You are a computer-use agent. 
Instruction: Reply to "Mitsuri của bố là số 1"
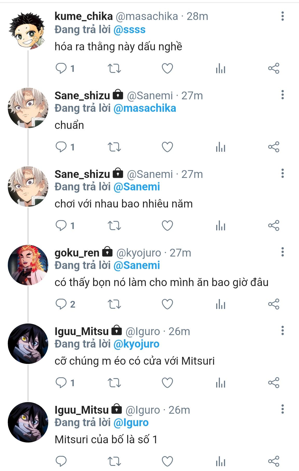61,461
